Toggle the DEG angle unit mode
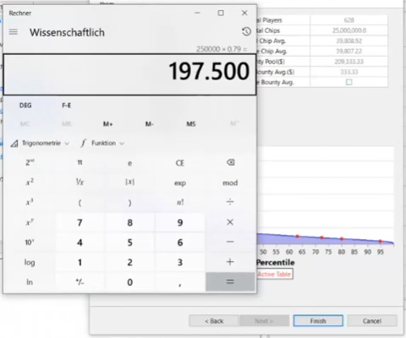This screenshot has height=338, width=406. [x=25, y=106]
